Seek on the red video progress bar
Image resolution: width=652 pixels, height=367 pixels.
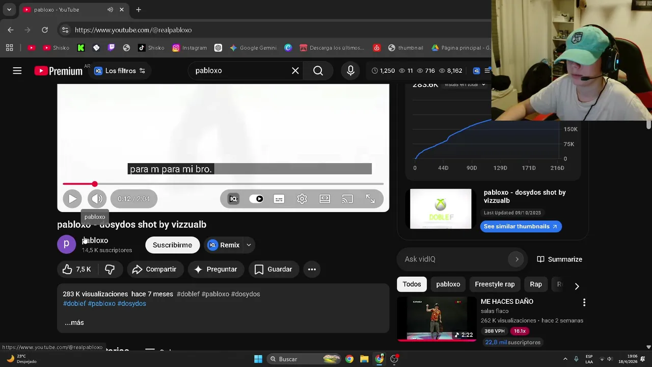tap(223, 184)
